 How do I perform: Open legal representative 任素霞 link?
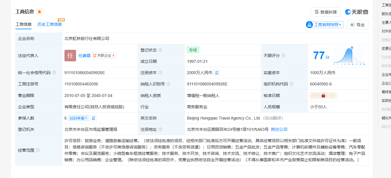(84, 56)
